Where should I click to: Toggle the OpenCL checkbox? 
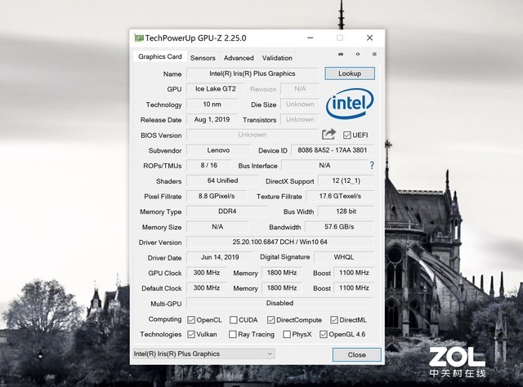191,320
